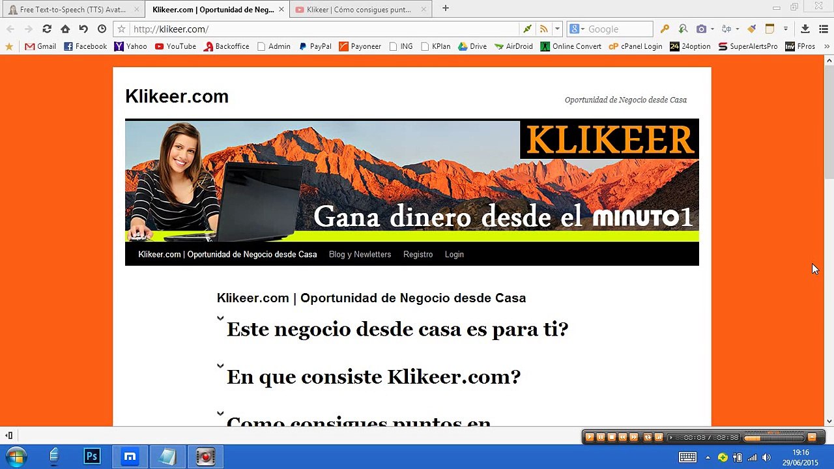The width and height of the screenshot is (834, 469).
Task: Pause playback in the media bar
Action: (601, 437)
